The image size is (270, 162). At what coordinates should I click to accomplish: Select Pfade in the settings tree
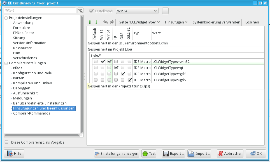pos(18,68)
